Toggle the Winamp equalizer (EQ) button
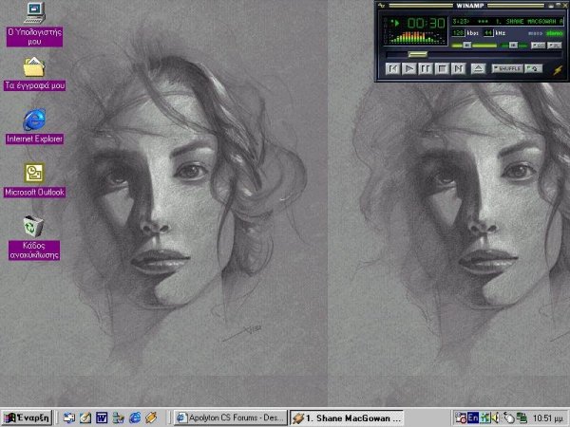 tap(538, 44)
